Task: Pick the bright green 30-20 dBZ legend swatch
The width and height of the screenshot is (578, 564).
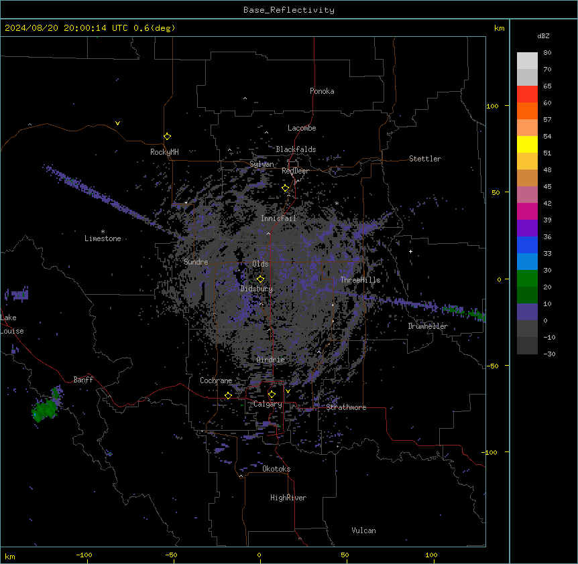Action: (x=527, y=279)
